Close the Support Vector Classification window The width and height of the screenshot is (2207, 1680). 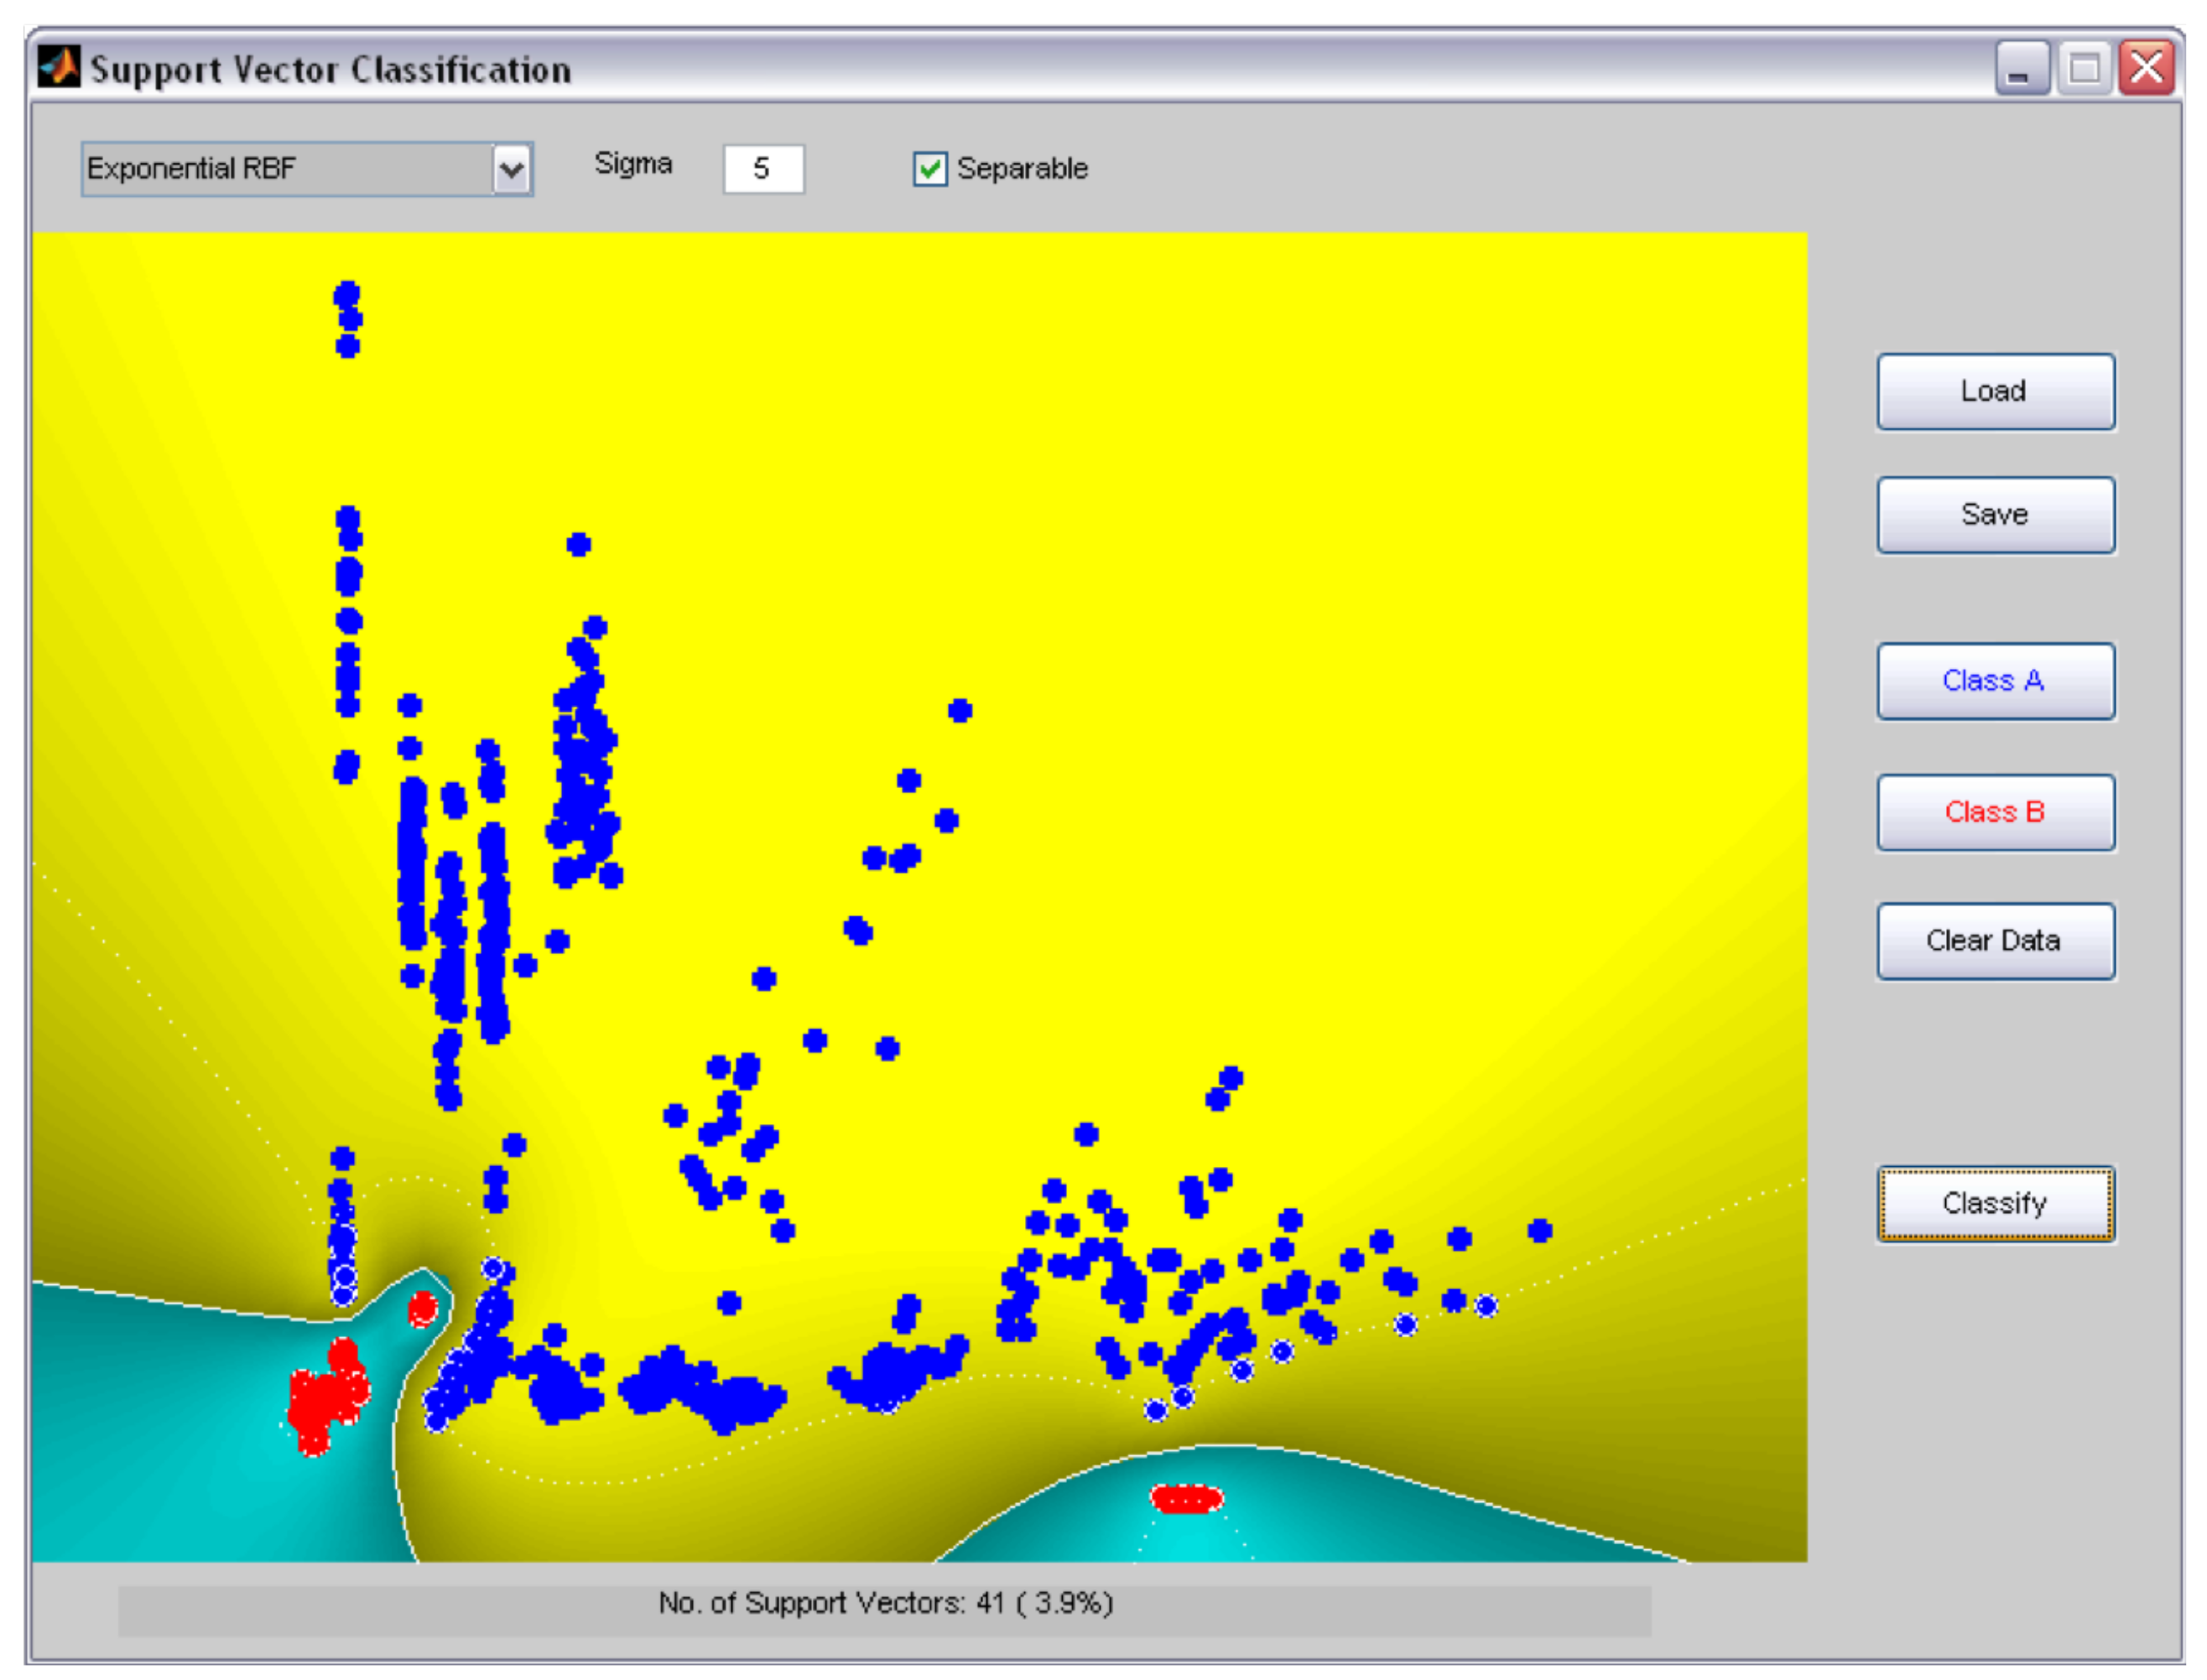2146,69
